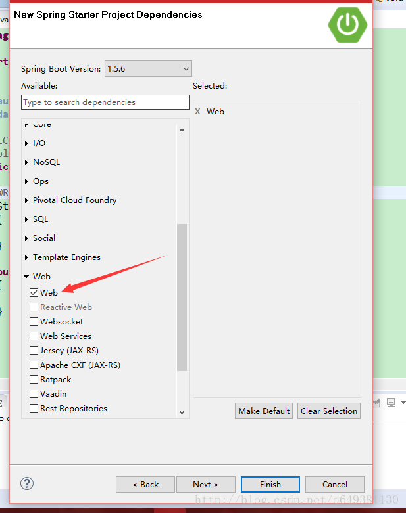The width and height of the screenshot is (406, 513).
Task: Expand the Ops category
Action: click(x=26, y=181)
